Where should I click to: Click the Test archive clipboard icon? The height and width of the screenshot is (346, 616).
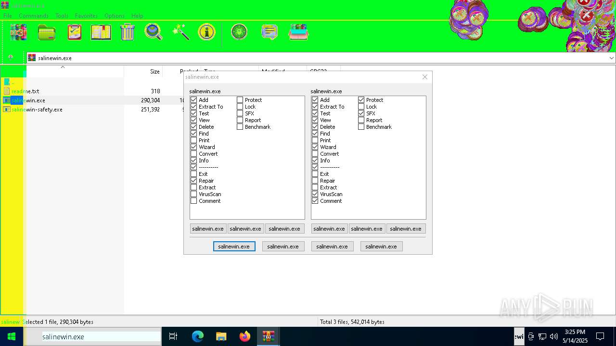(74, 32)
